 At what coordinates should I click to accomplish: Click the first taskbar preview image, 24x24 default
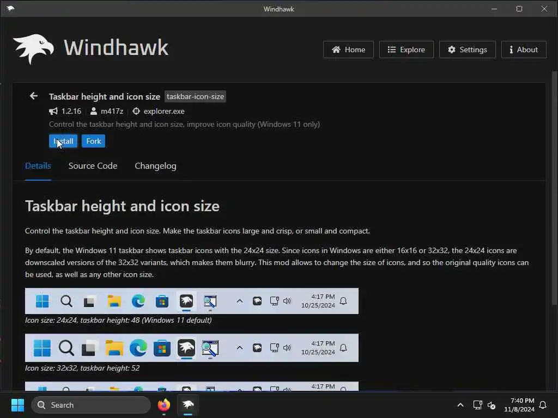(192, 301)
